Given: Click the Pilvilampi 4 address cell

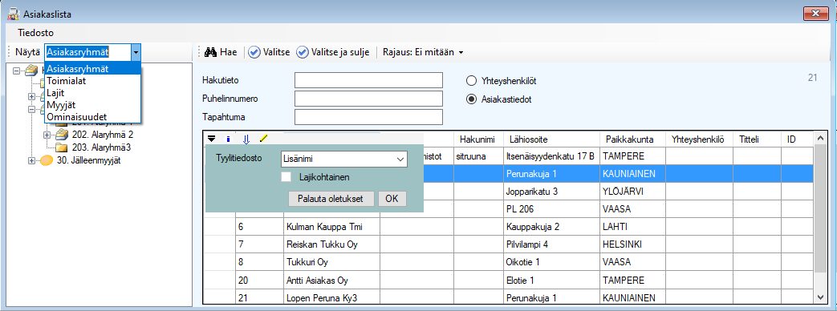Looking at the screenshot, I should [x=552, y=244].
